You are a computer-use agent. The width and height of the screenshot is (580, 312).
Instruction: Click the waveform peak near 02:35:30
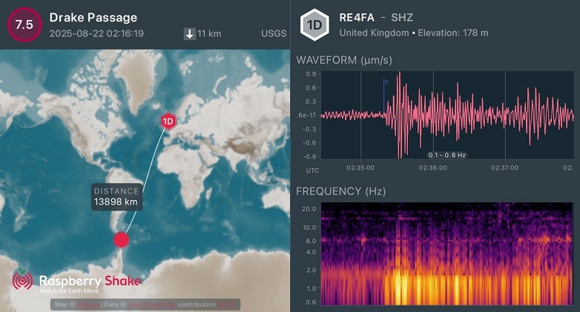click(x=398, y=74)
